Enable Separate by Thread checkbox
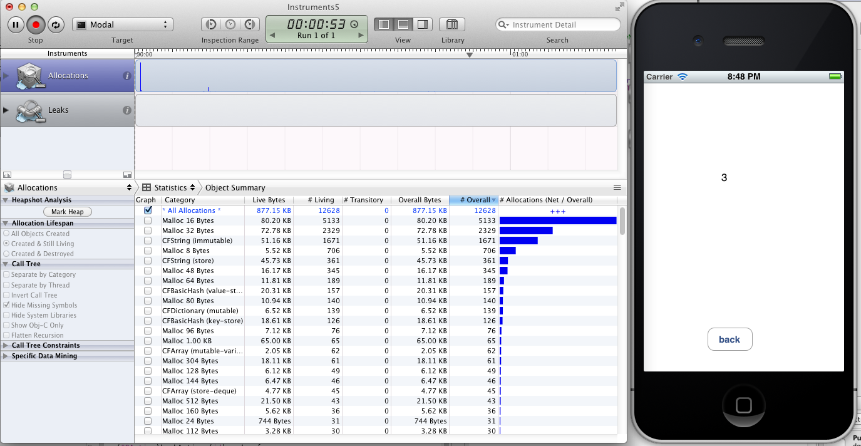 click(x=6, y=285)
